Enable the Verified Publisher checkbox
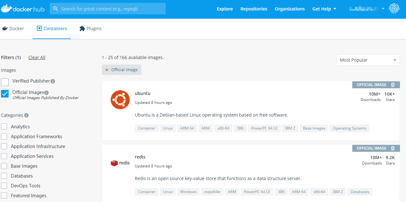Screen dimensions: 406x202 tap(5, 82)
